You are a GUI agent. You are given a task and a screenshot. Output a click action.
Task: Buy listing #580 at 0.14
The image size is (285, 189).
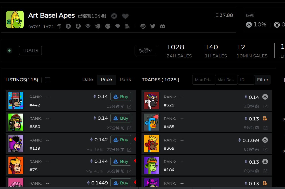(121, 118)
